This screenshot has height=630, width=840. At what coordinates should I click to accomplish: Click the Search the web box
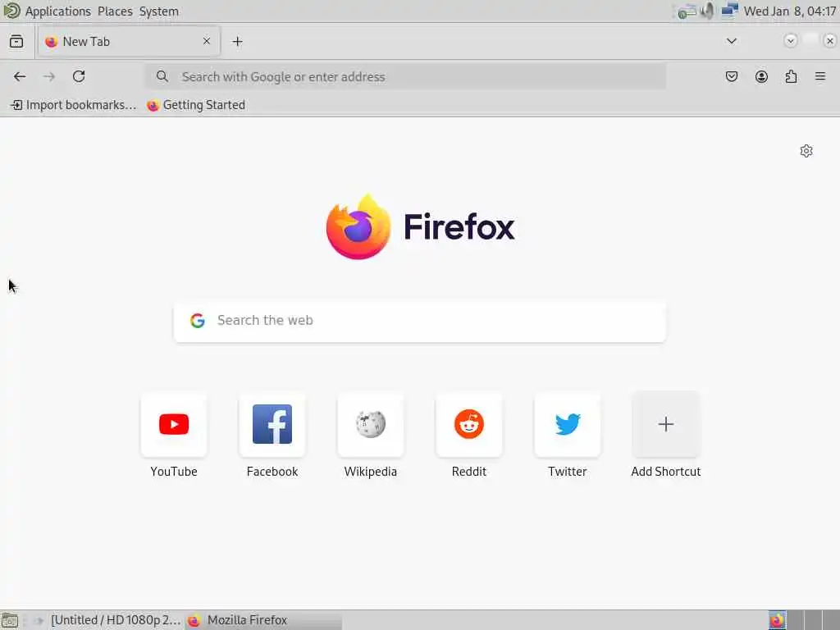(x=419, y=321)
